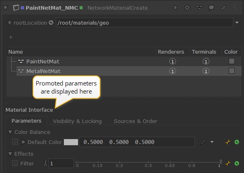Switch to Visibility & Locking tab
This screenshot has width=244, height=173.
77,121
